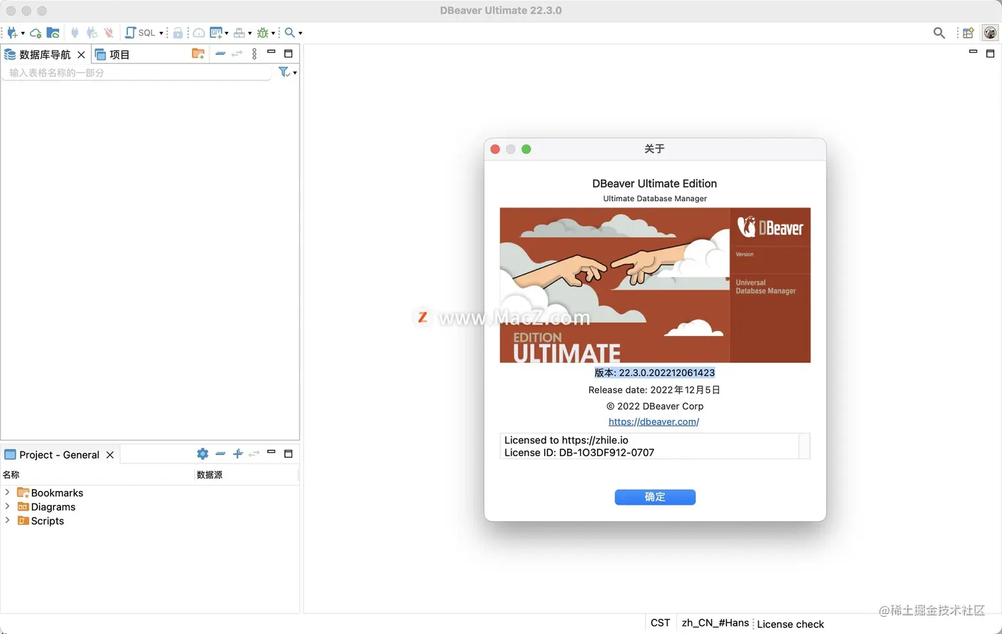Open the debug bug dropdown arrow

273,33
